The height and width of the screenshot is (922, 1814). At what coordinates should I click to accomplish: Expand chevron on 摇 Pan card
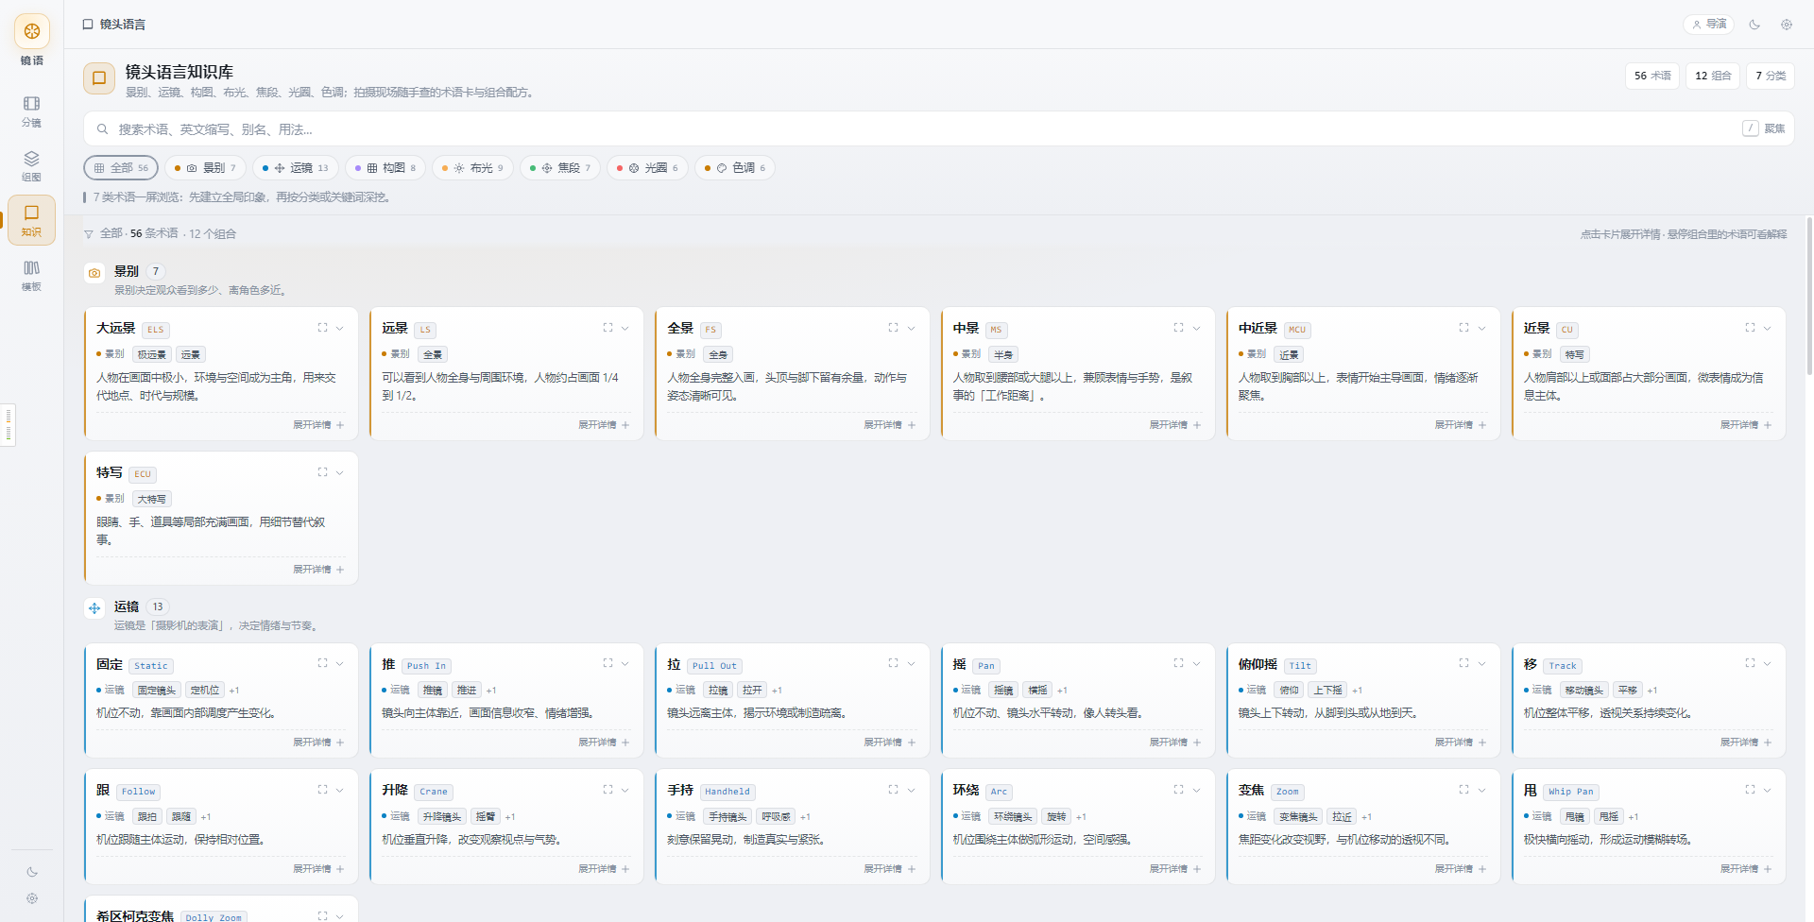click(1196, 664)
